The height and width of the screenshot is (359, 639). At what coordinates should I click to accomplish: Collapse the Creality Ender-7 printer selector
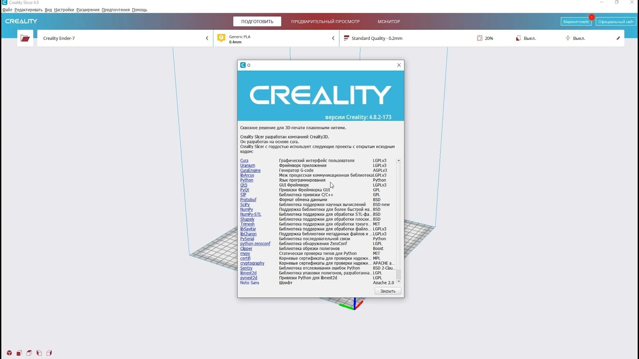207,38
